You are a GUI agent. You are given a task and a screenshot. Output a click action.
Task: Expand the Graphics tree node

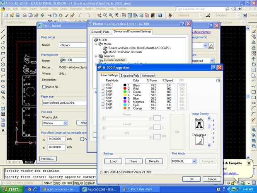[96, 56]
